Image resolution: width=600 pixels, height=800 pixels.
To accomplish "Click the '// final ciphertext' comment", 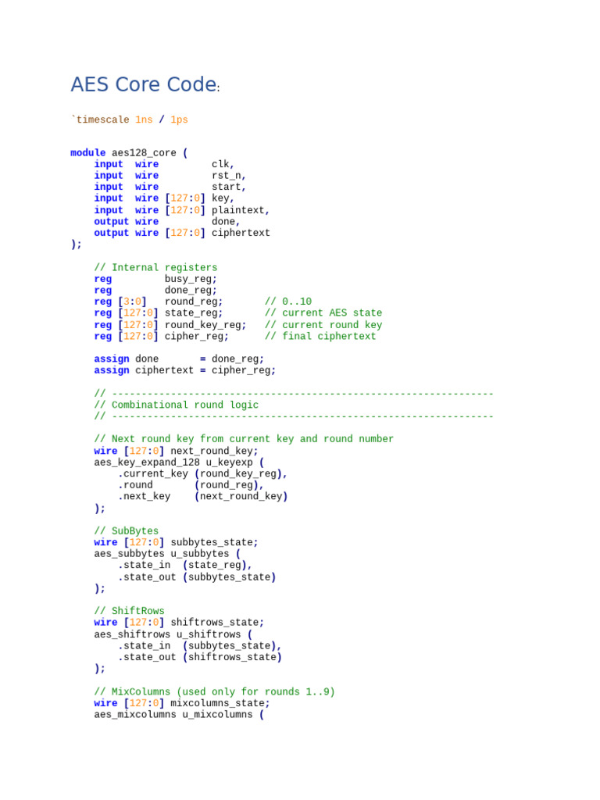I will click(x=320, y=336).
